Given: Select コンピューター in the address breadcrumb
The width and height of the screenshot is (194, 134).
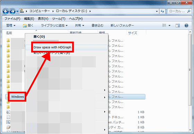Looking at the screenshot, I should pos(39,11).
